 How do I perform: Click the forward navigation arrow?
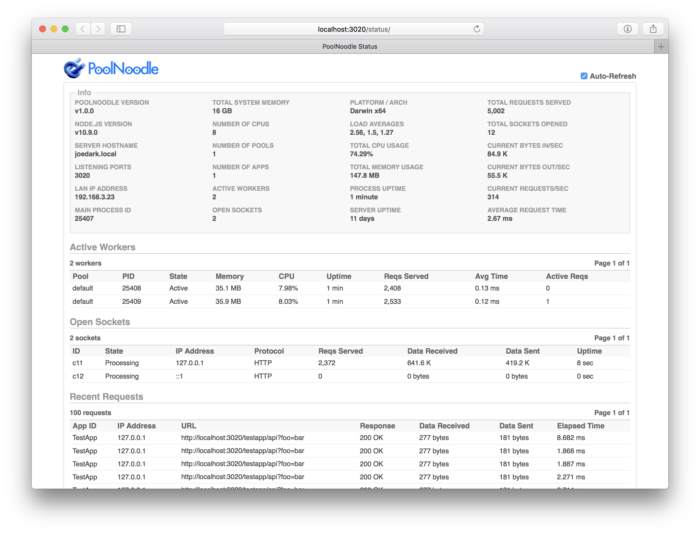pos(98,29)
